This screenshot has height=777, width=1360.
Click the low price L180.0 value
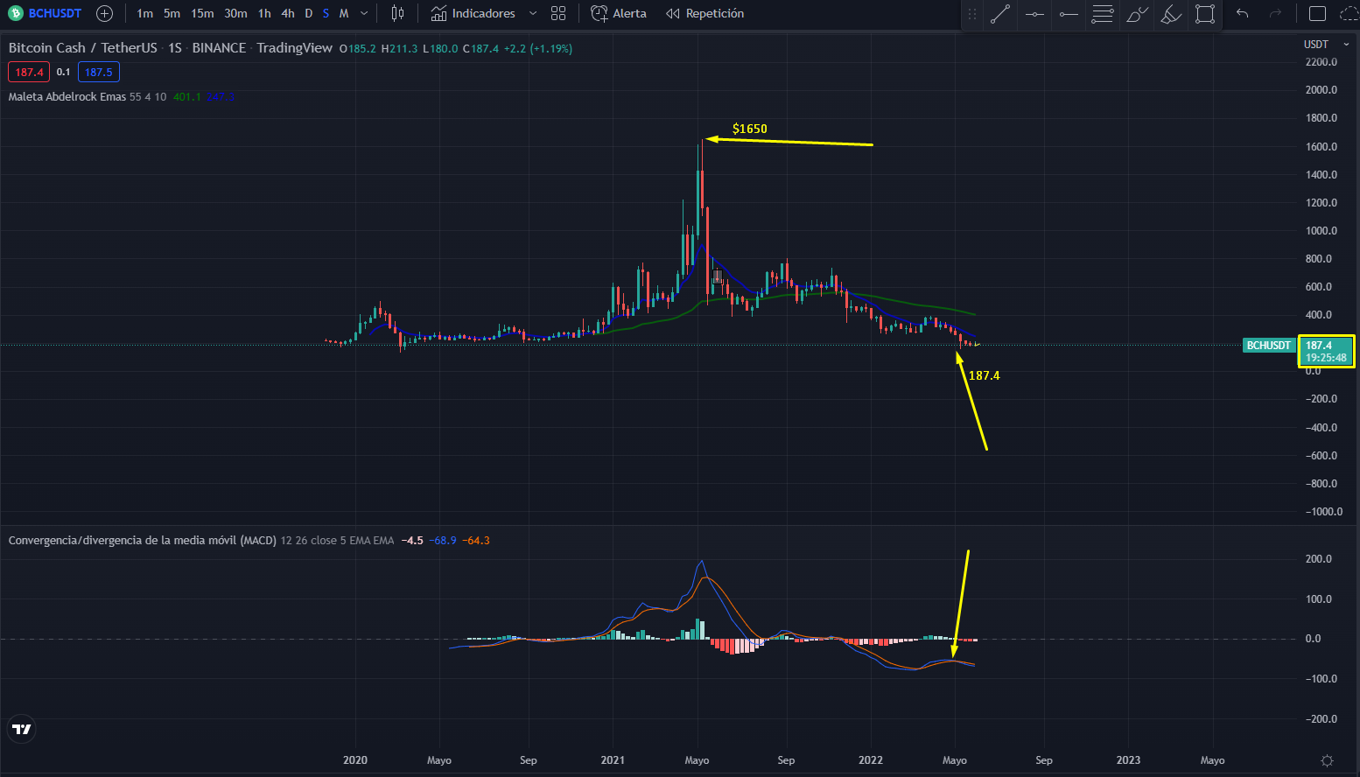tap(440, 48)
